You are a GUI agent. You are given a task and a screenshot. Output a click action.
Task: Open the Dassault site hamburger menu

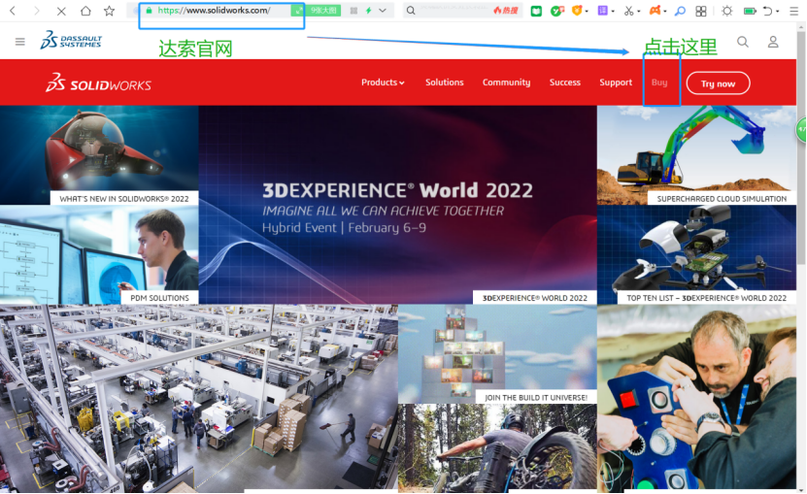tap(20, 42)
